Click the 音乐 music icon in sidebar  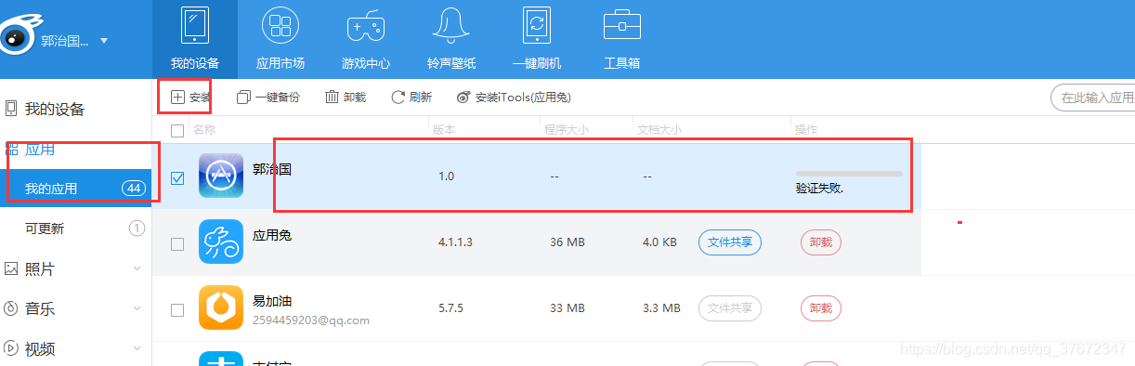(11, 308)
